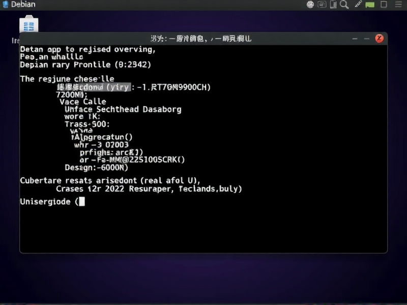Open the hamburger menu at the panel's right edge
Viewport: 407px width, 305px height.
(398, 4)
